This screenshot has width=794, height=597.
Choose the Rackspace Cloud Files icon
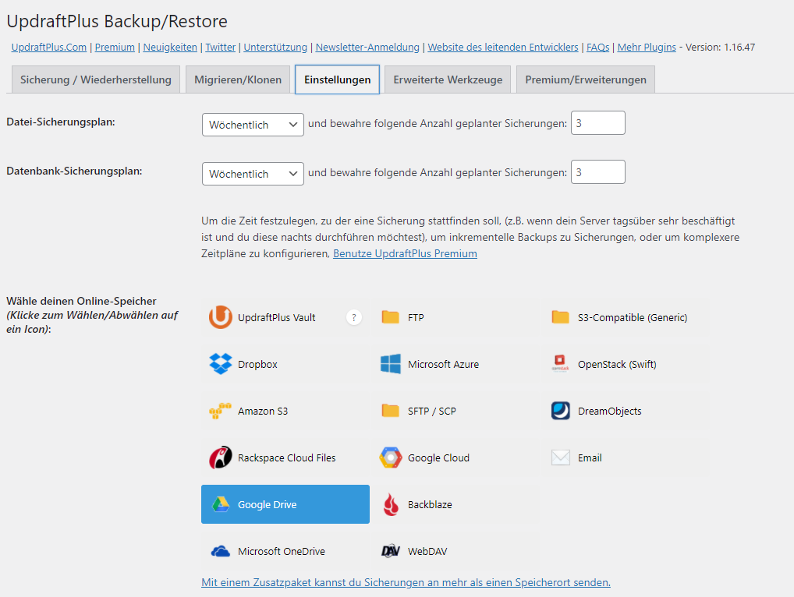coord(220,457)
